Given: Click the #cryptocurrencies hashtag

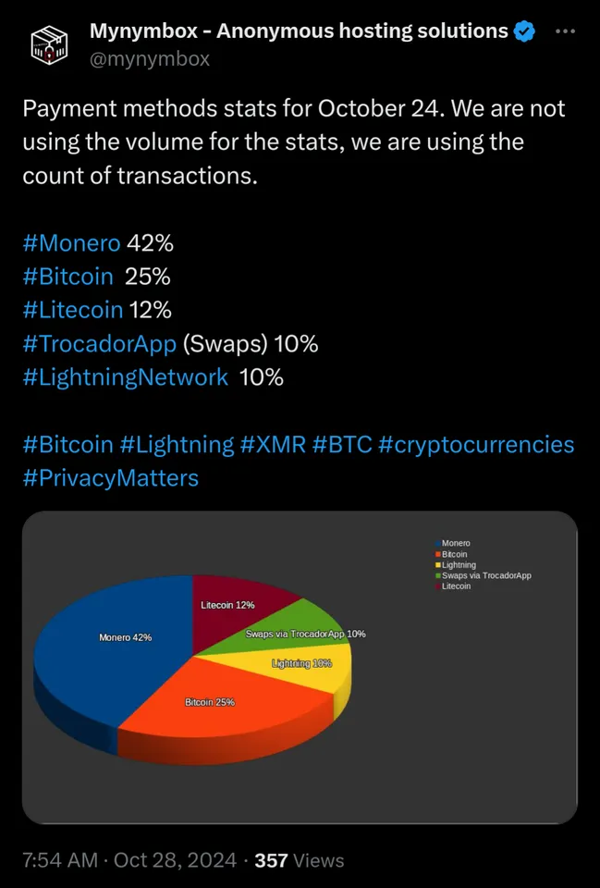Looking at the screenshot, I should coord(476,444).
